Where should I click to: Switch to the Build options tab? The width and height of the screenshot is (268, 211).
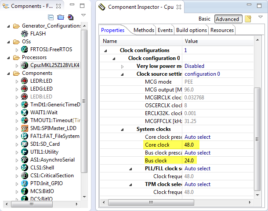[191, 30]
